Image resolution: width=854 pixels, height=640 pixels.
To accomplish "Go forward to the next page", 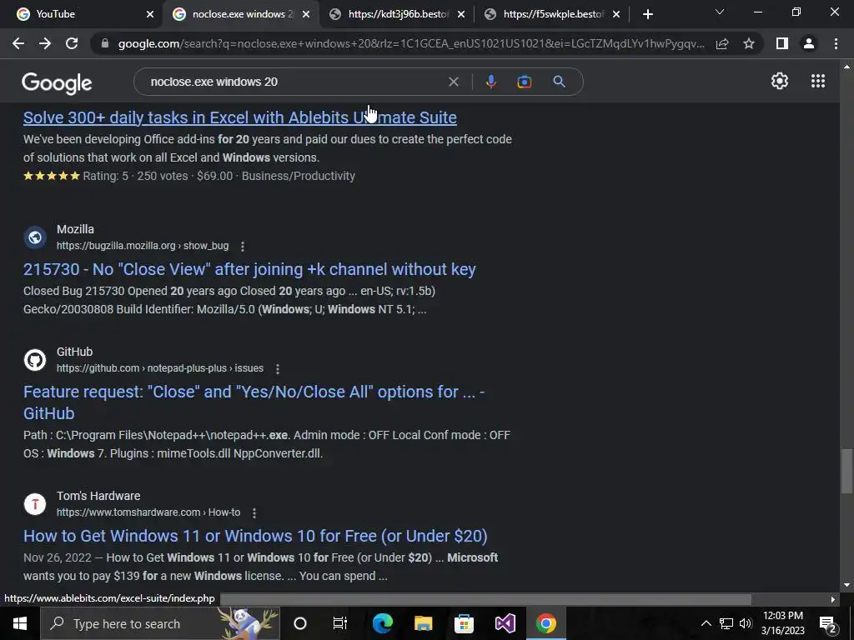I will (x=45, y=43).
